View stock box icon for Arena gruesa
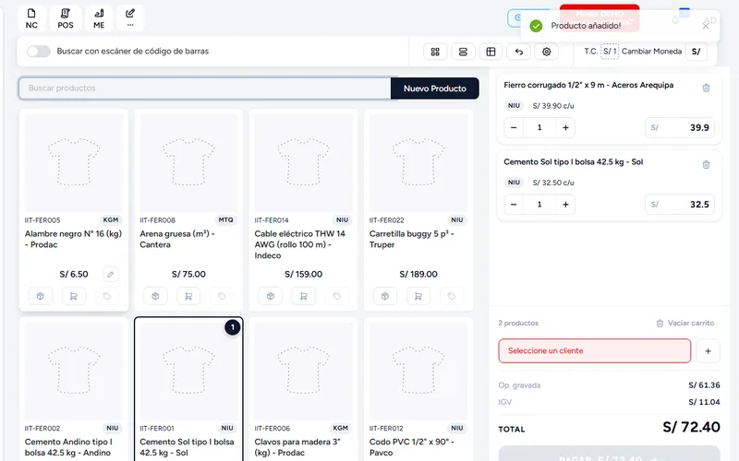The image size is (739, 461). [155, 296]
